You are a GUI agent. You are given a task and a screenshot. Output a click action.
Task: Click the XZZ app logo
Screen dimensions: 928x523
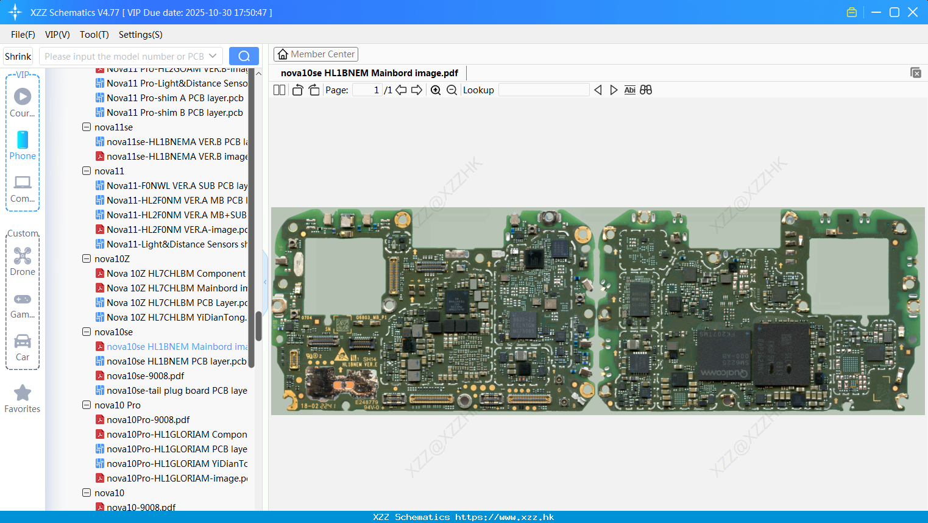[x=15, y=12]
